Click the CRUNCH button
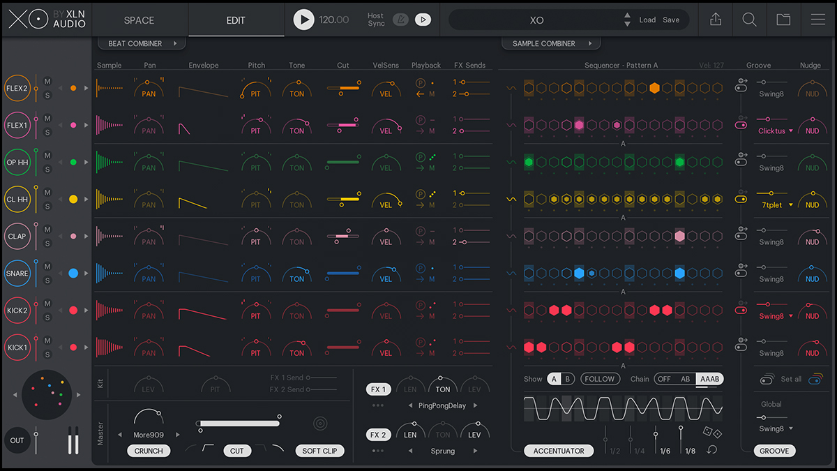Viewport: 837px width, 471px height. click(x=149, y=451)
